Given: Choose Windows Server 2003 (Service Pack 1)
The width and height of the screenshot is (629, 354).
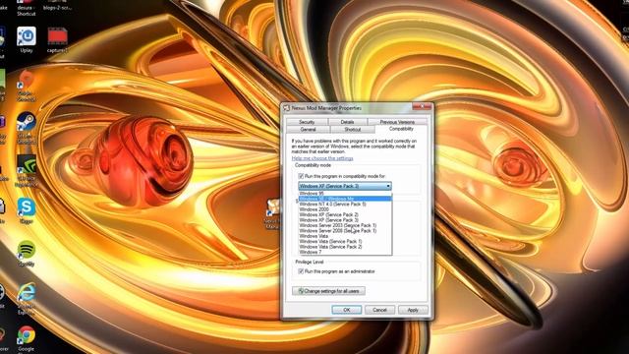Looking at the screenshot, I should [345, 225].
